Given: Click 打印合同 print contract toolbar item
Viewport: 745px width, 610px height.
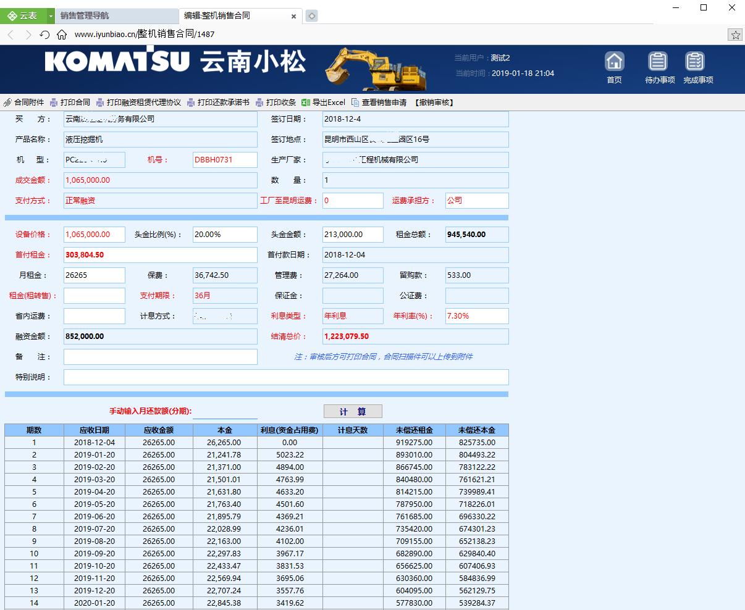Looking at the screenshot, I should [70, 102].
